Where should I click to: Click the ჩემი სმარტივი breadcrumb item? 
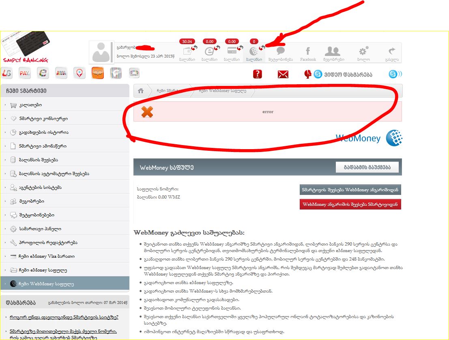click(169, 91)
